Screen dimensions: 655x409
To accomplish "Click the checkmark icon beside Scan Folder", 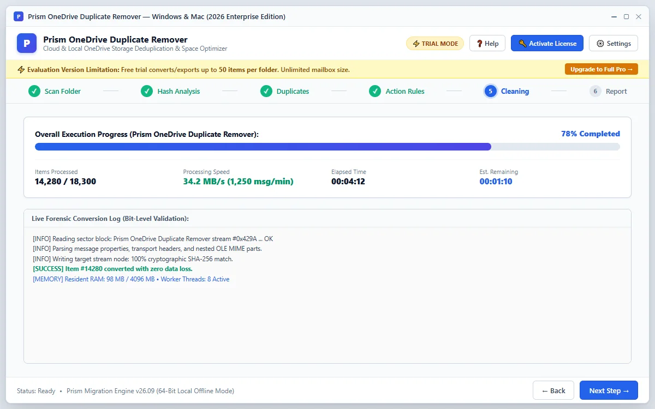I will tap(34, 91).
